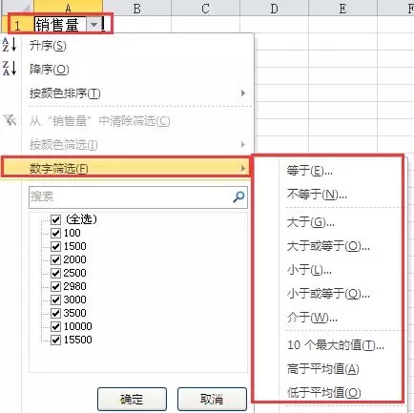414x413 pixels.
Task: Click into the 搜索 search field
Action: (131, 196)
